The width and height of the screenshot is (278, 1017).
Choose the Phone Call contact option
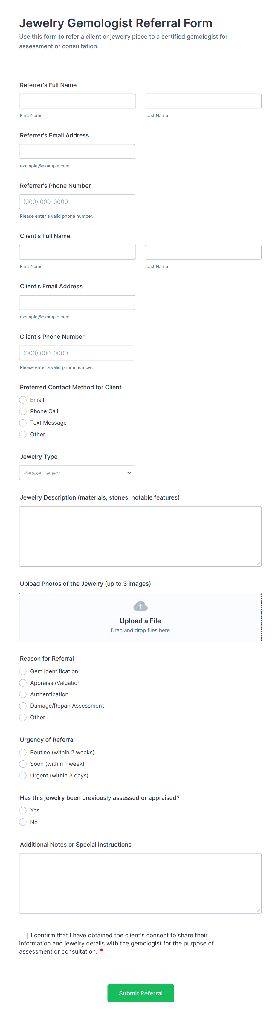coord(23,411)
